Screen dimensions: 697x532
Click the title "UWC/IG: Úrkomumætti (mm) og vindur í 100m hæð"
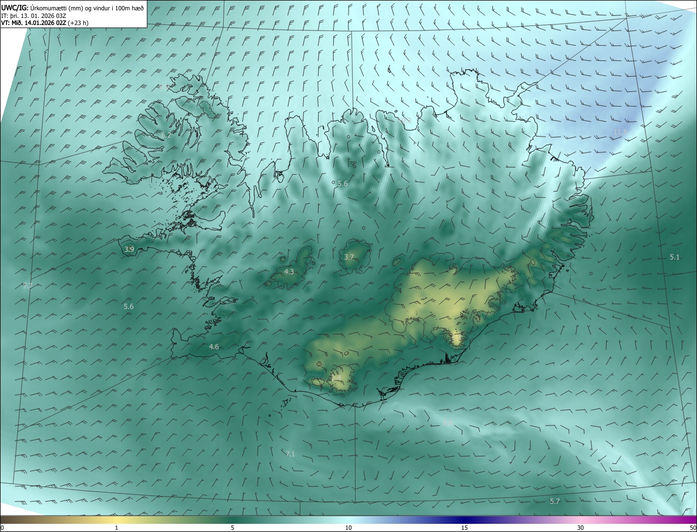click(x=72, y=8)
